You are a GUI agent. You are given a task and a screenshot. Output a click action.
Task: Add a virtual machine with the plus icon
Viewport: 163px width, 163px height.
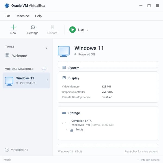[x=44, y=69]
